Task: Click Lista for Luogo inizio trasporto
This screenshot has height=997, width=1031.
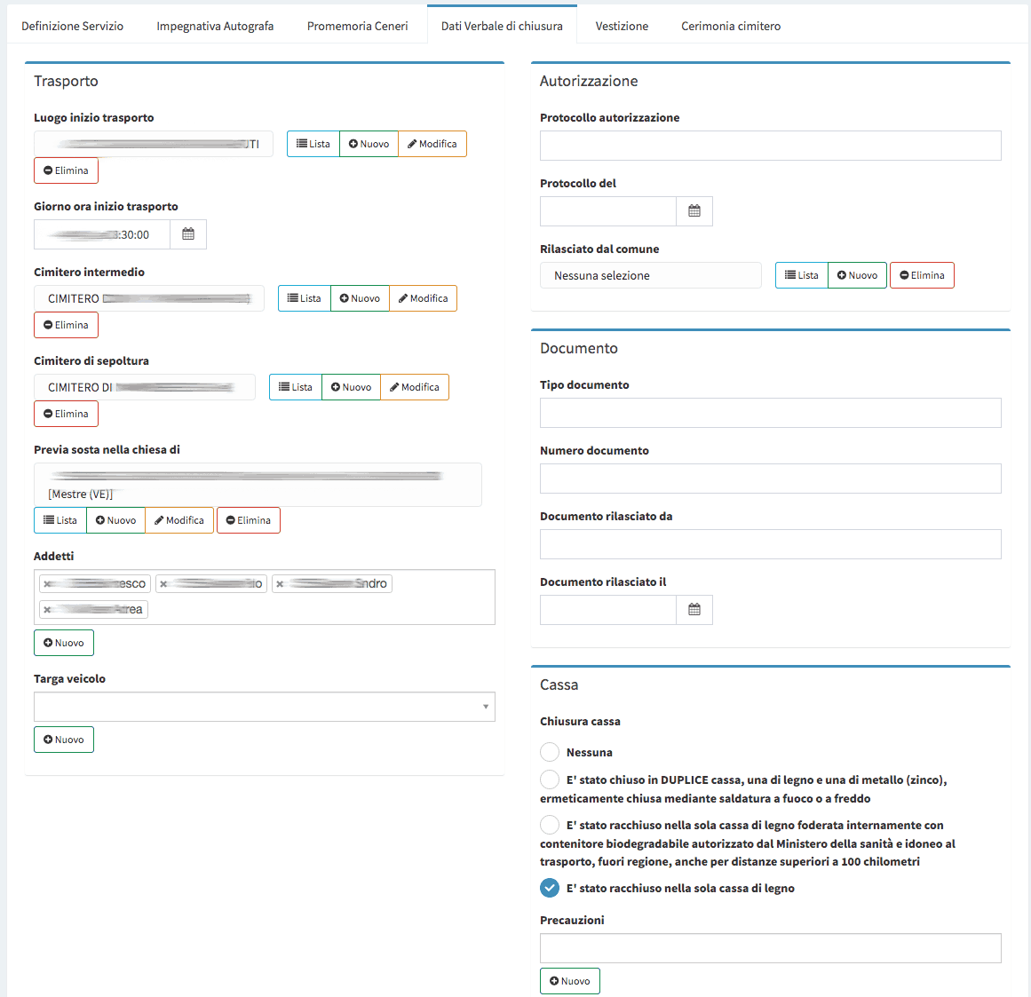Action: tap(313, 144)
